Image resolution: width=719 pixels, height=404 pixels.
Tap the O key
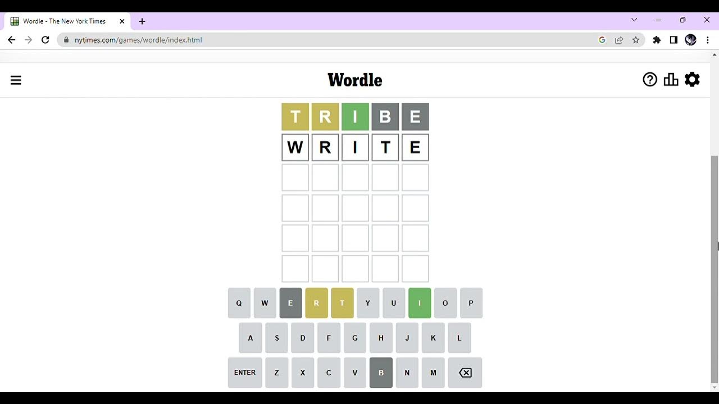(445, 303)
